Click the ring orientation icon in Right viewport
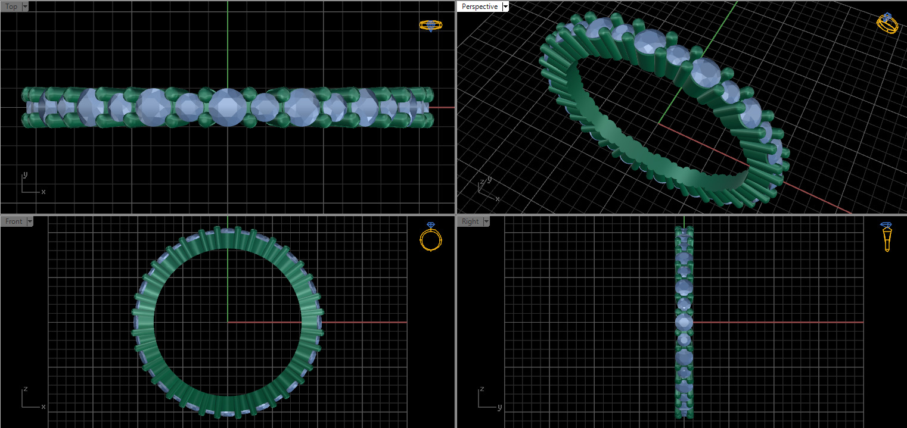 coord(887,236)
